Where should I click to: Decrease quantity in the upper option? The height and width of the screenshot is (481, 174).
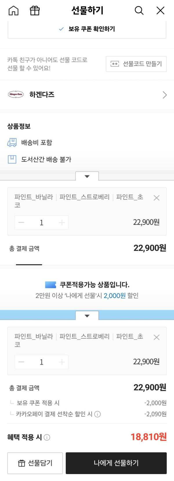point(21,223)
